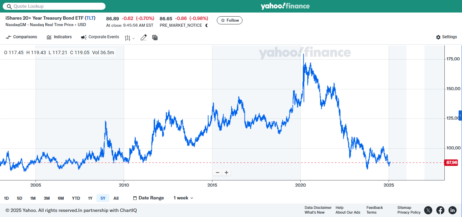
Task: Open the Help link
Action: [340, 208]
